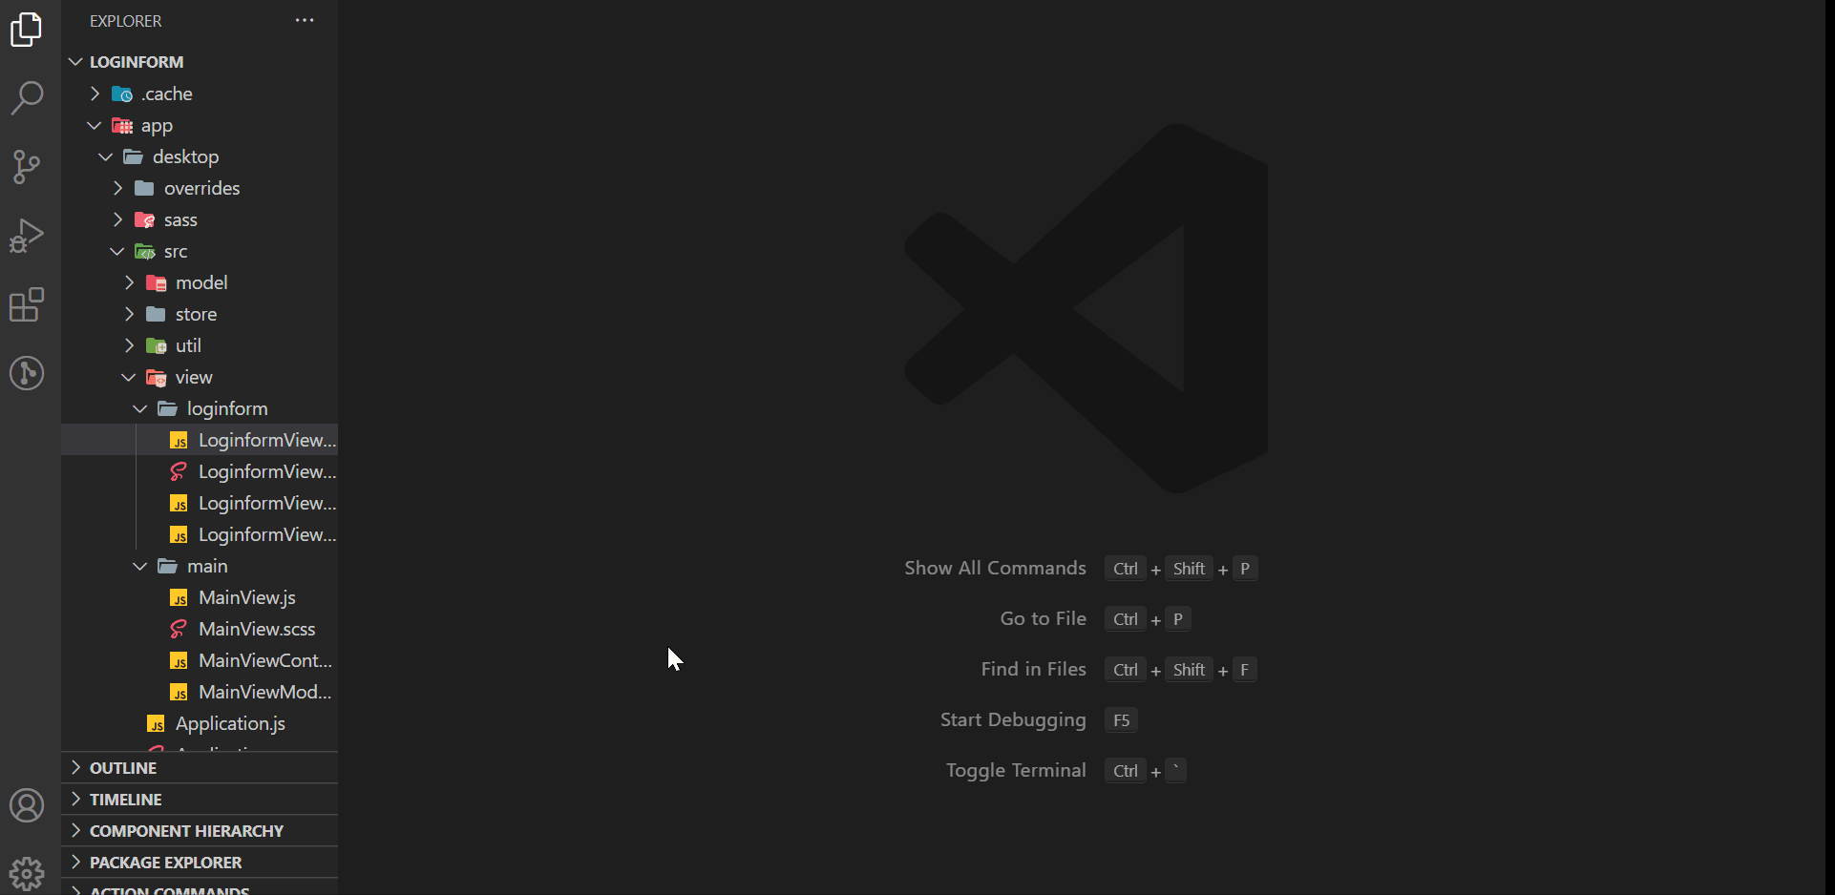Image resolution: width=1835 pixels, height=895 pixels.
Task: Open the Explorer view in activity bar
Action: (27, 30)
